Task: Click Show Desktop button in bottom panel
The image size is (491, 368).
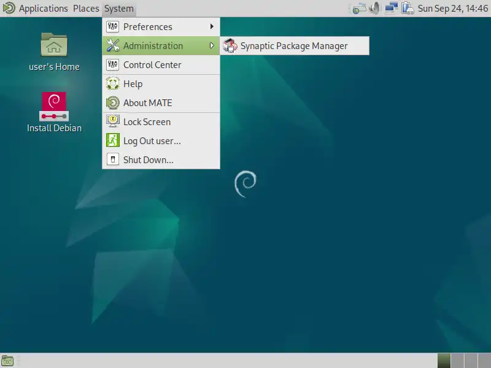Action: point(7,361)
